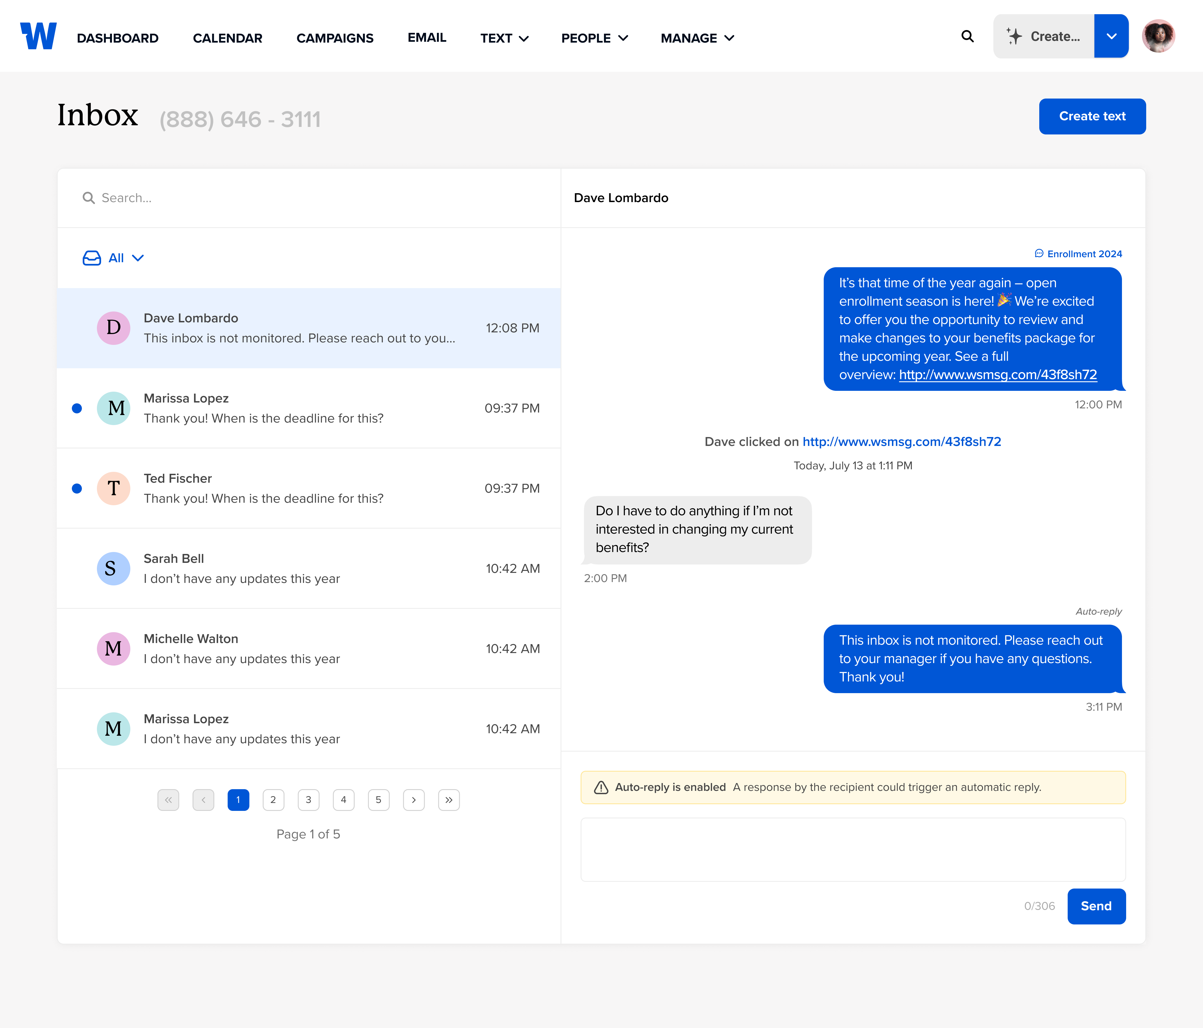Screen dimensions: 1203x1028
Task: Go to first page of pagination
Action: [x=168, y=800]
